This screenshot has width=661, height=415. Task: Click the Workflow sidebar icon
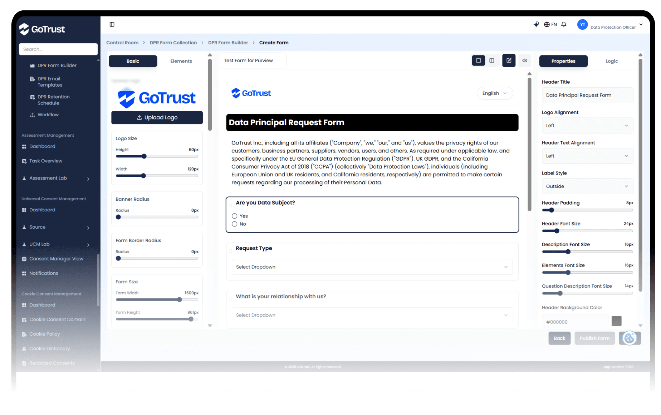(32, 115)
